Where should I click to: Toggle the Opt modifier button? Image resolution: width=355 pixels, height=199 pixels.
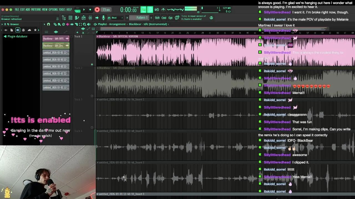(x=171, y=18)
